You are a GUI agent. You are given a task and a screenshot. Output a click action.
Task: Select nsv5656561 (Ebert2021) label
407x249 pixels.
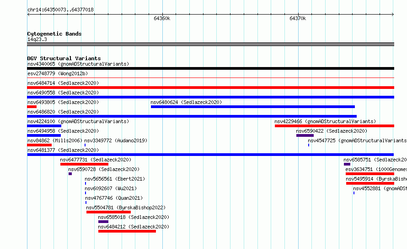(x=115, y=179)
